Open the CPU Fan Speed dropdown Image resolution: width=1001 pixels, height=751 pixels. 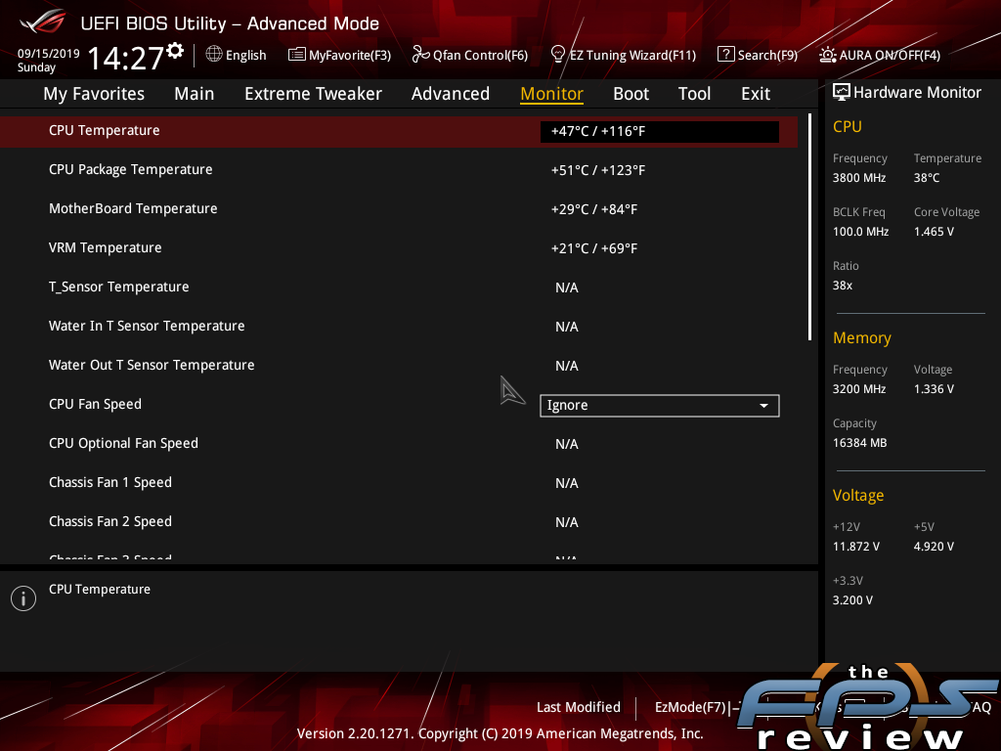[x=660, y=406]
